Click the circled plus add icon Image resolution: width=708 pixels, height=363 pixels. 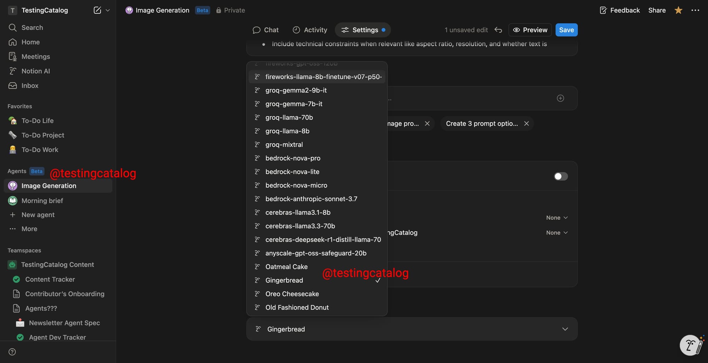pos(560,98)
